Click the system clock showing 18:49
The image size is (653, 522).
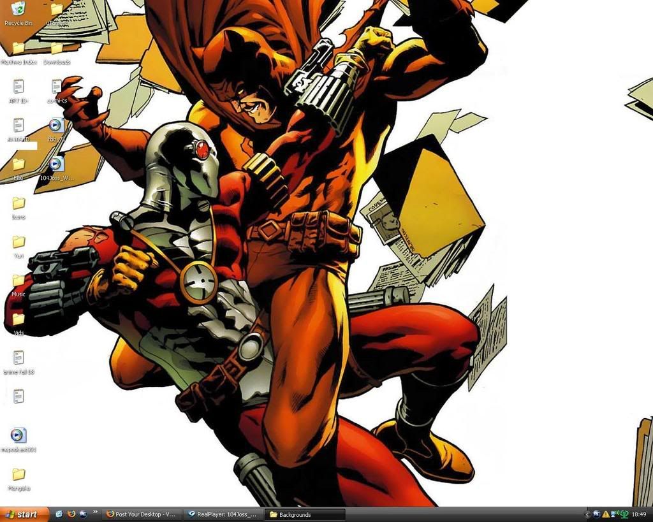click(638, 514)
